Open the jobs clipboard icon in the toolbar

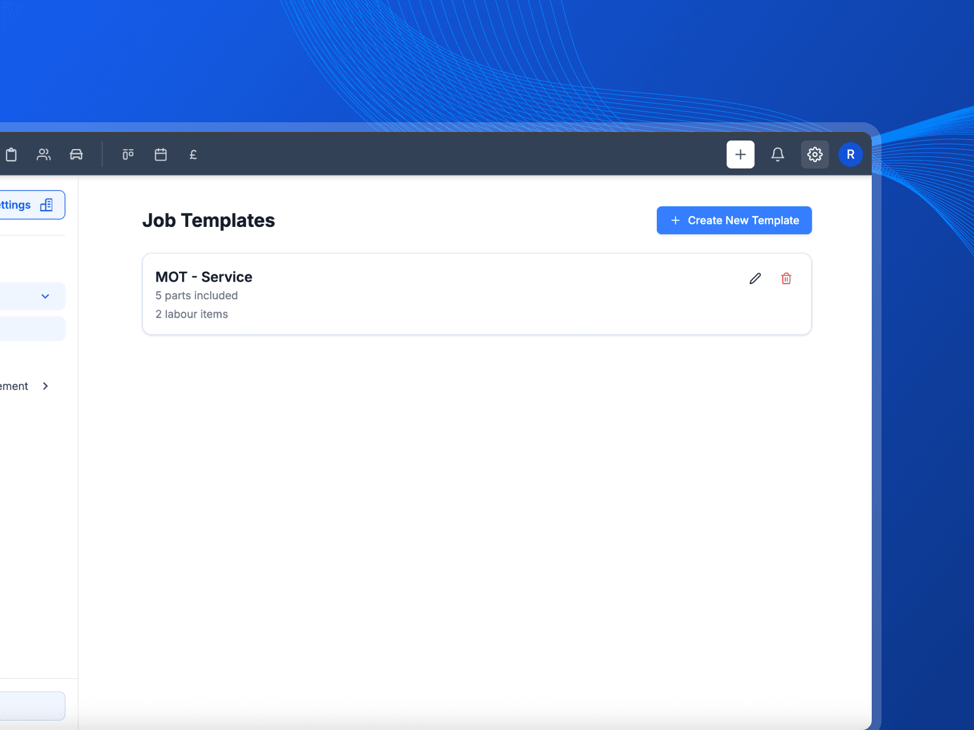(12, 155)
